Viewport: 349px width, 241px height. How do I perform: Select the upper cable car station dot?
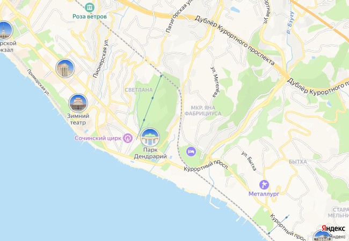click(161, 76)
